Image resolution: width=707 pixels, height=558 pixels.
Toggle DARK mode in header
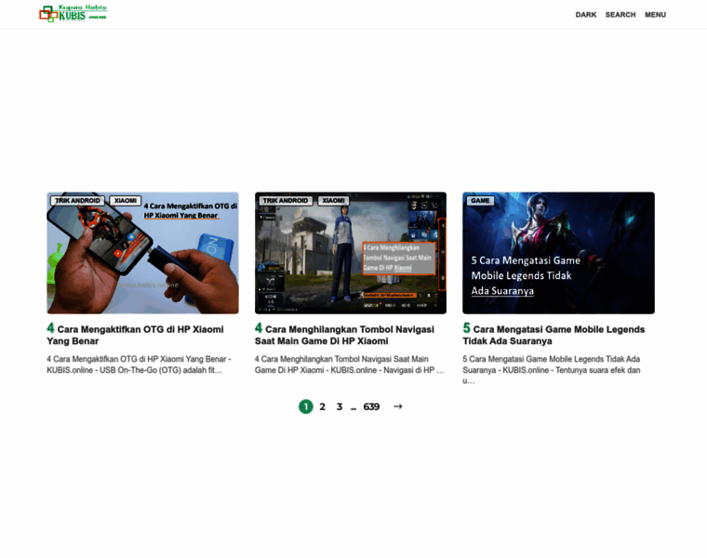pos(585,15)
